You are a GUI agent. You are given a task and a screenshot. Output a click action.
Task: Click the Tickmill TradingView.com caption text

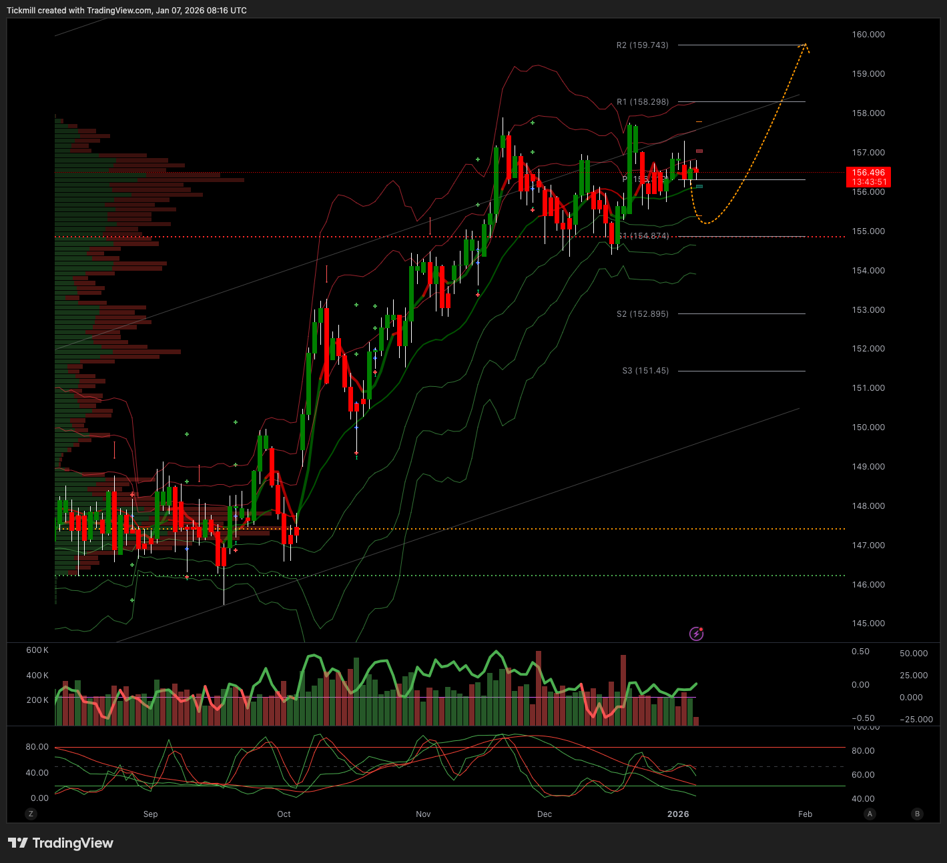tap(127, 10)
